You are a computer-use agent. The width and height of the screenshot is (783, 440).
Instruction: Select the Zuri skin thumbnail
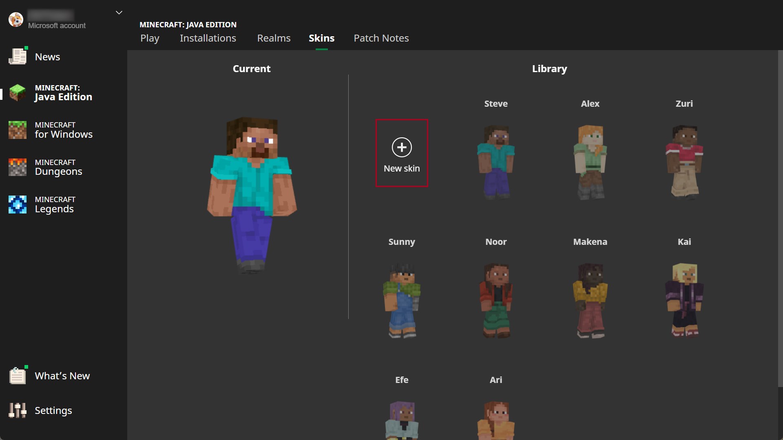point(684,162)
